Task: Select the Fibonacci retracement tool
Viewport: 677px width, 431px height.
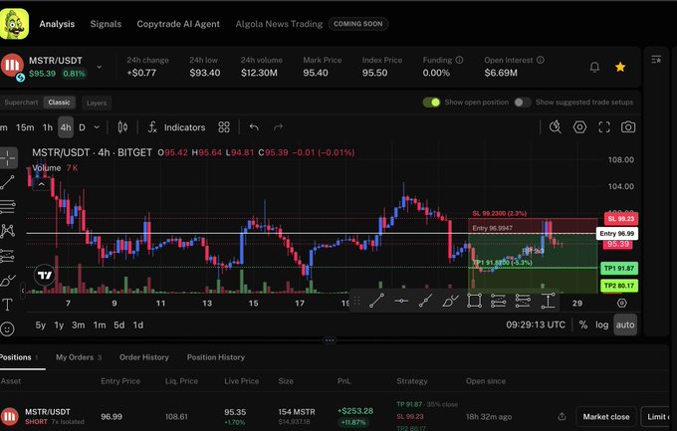Action: coord(7,207)
